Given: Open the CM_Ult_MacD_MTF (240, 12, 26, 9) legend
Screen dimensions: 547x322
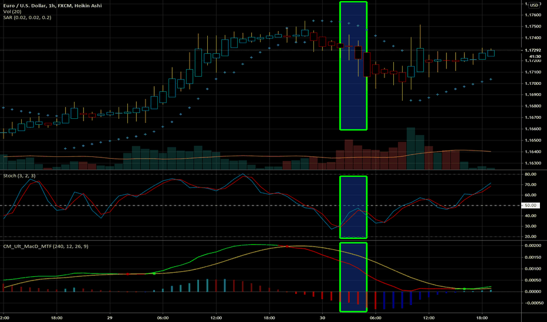Looking at the screenshot, I should coord(46,246).
